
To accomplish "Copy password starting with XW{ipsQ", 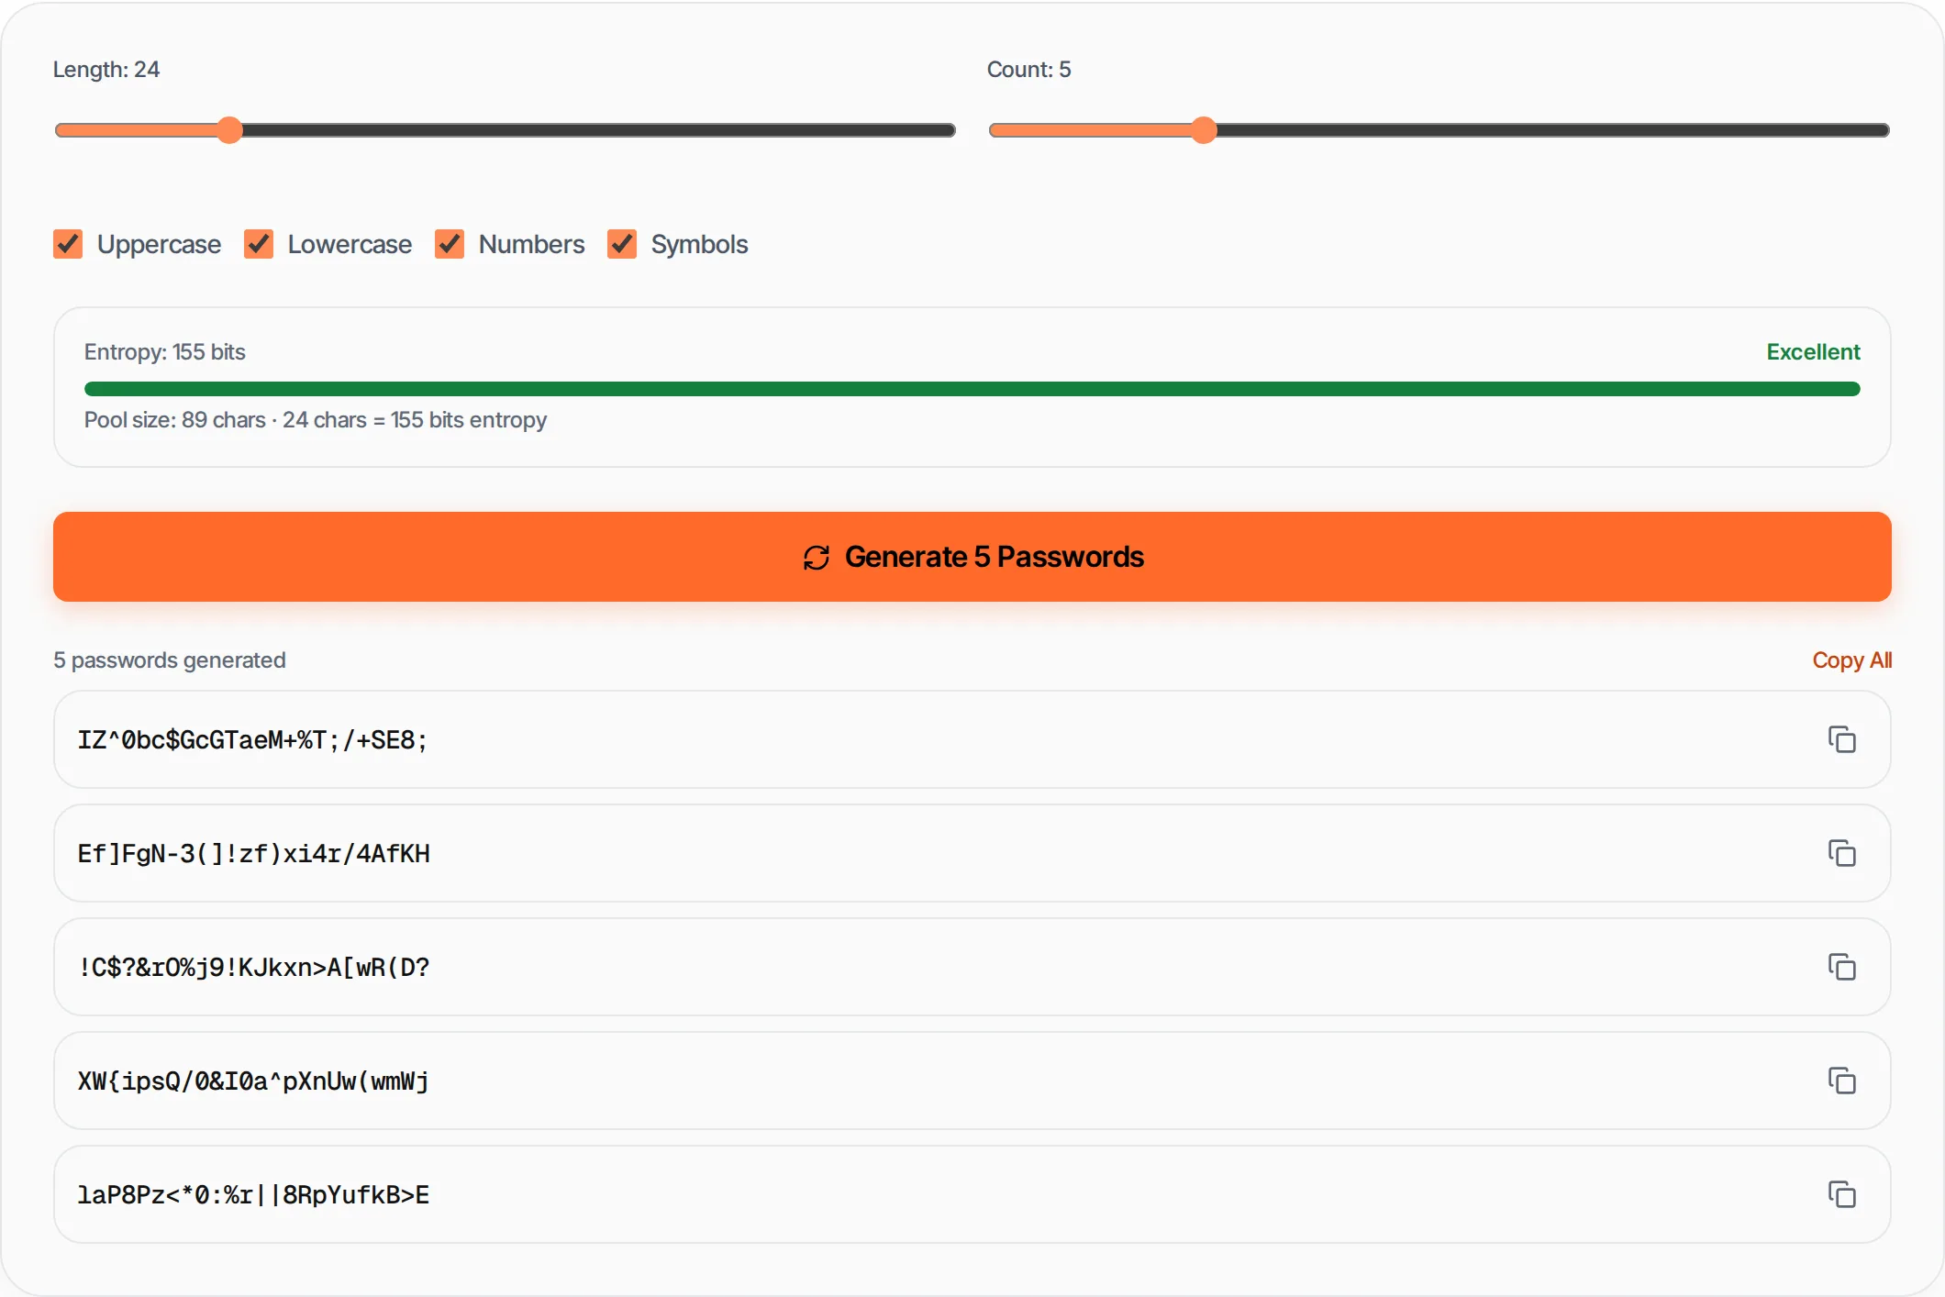I will point(1841,1081).
